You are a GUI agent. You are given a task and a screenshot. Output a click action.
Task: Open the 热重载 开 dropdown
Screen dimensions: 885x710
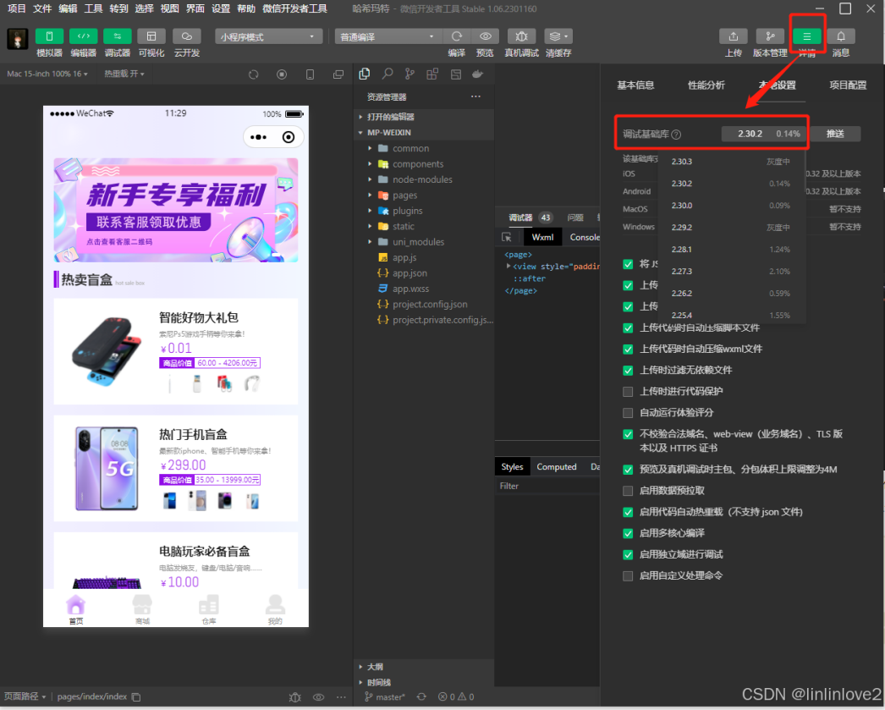coord(124,74)
